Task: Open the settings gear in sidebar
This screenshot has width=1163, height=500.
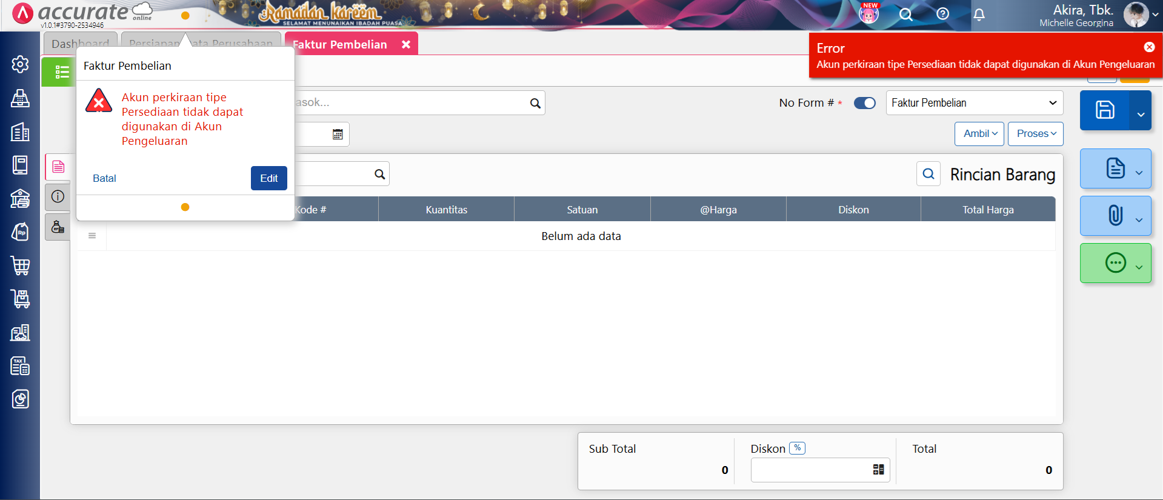Action: point(20,64)
